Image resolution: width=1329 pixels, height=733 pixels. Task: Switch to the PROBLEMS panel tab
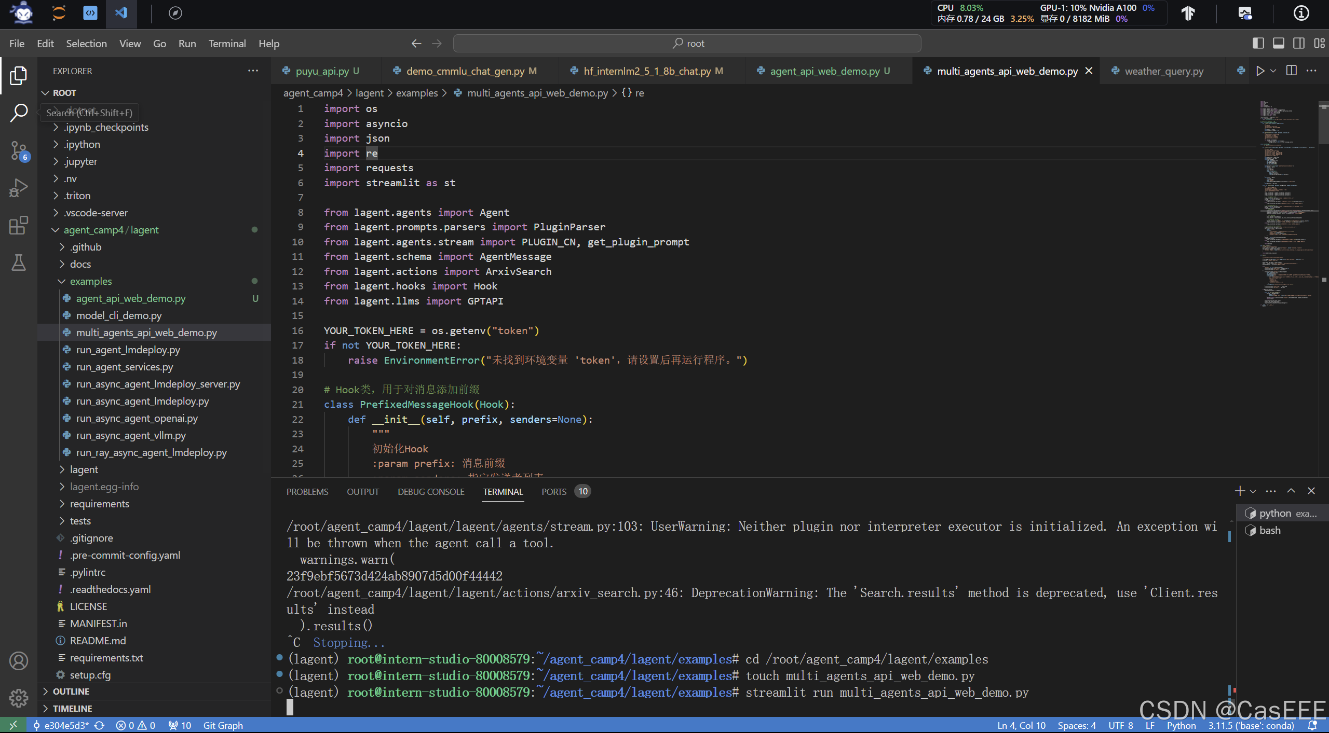(x=307, y=492)
